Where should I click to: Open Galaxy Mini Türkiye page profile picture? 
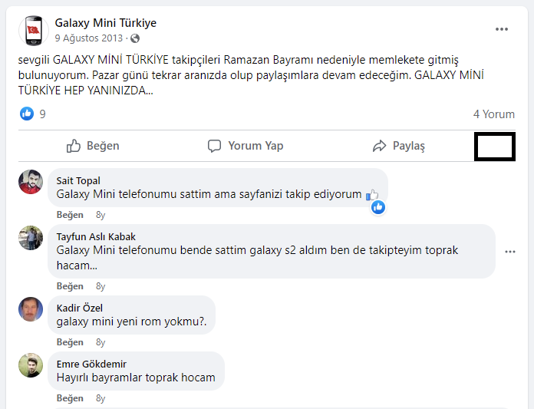point(32,30)
